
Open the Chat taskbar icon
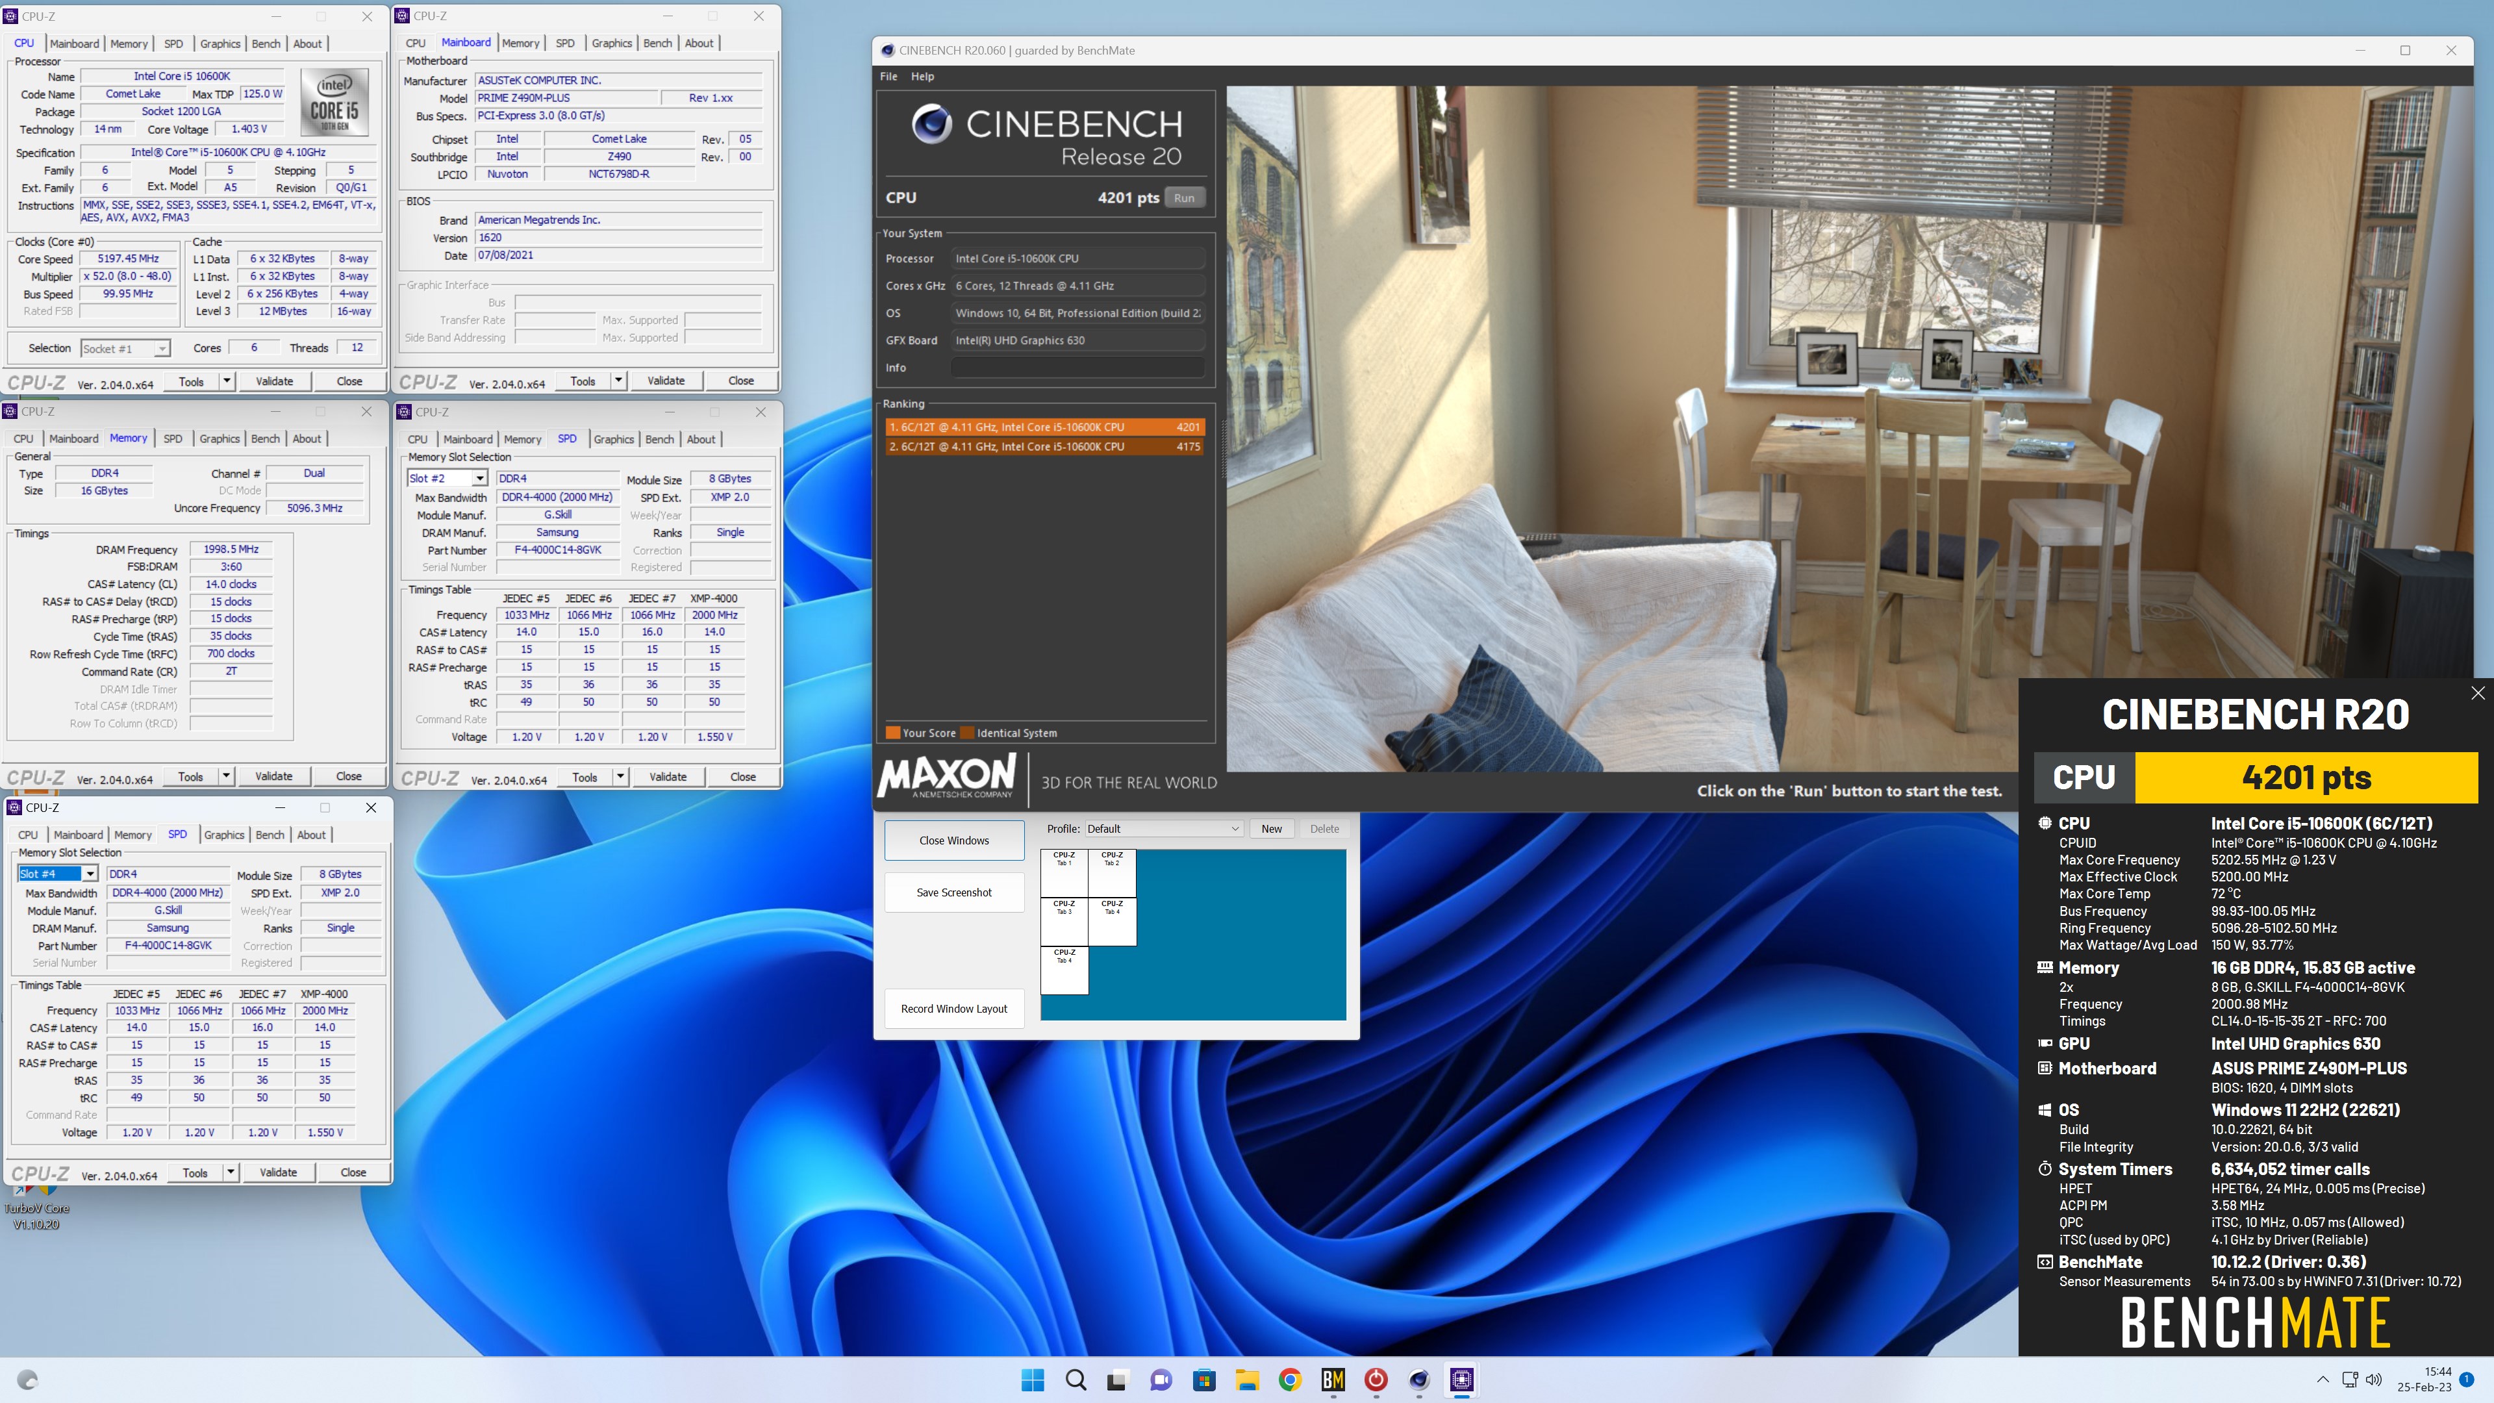pyautogui.click(x=1161, y=1380)
